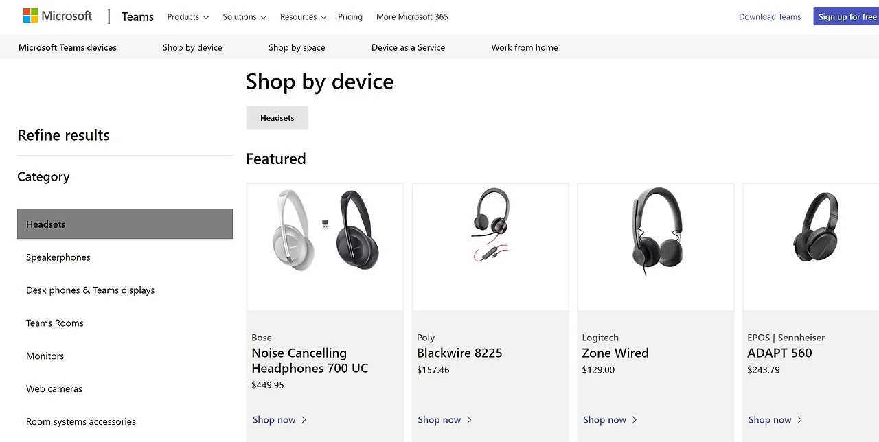Click the arrow beside Bose Shop now
The height and width of the screenshot is (442, 879).
[304, 420]
